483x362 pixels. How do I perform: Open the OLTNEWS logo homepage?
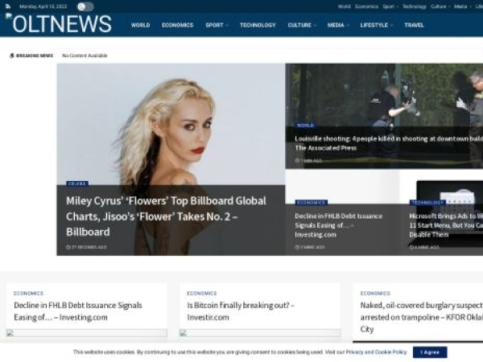[59, 23]
